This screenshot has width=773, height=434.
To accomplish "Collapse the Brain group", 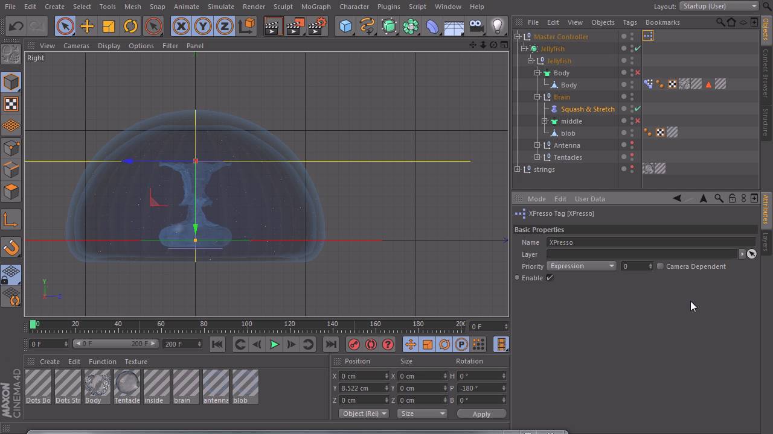I will [x=537, y=97].
